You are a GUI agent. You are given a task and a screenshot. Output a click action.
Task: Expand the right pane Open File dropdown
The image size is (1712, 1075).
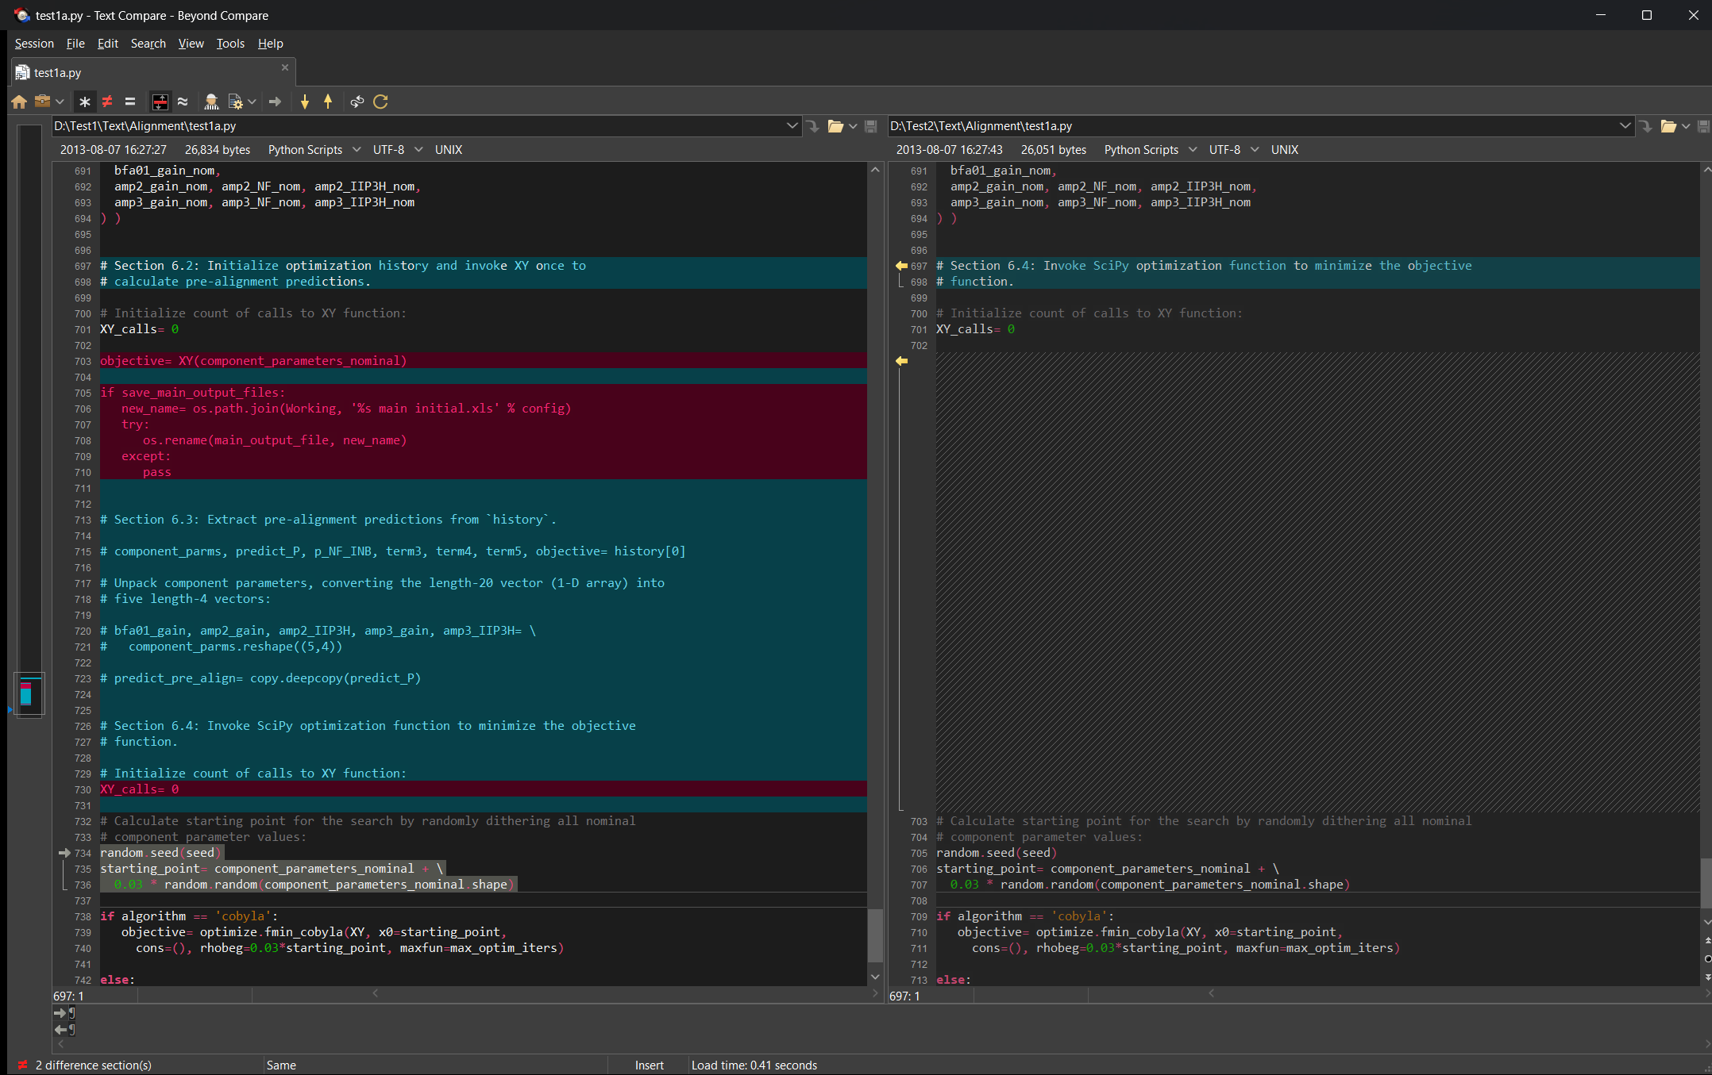1686,126
